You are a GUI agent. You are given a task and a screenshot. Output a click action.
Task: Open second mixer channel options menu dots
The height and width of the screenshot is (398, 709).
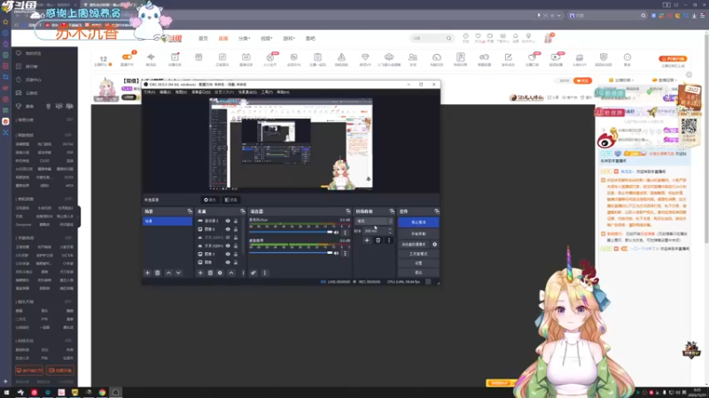pos(345,253)
